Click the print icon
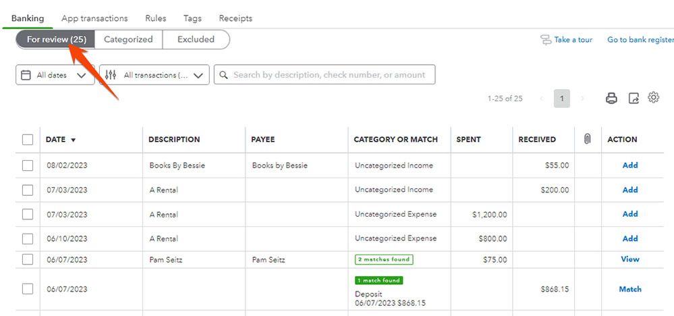 pos(611,99)
